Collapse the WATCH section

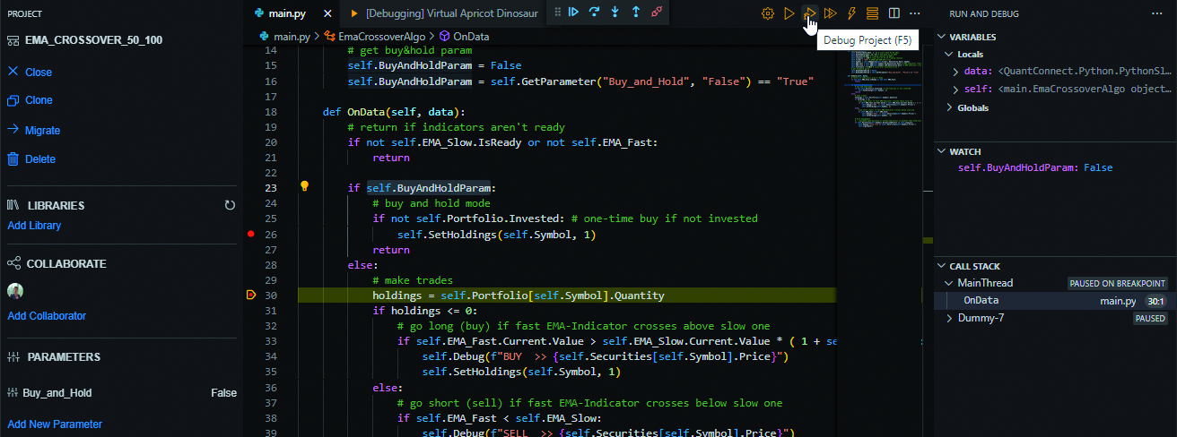pyautogui.click(x=941, y=151)
